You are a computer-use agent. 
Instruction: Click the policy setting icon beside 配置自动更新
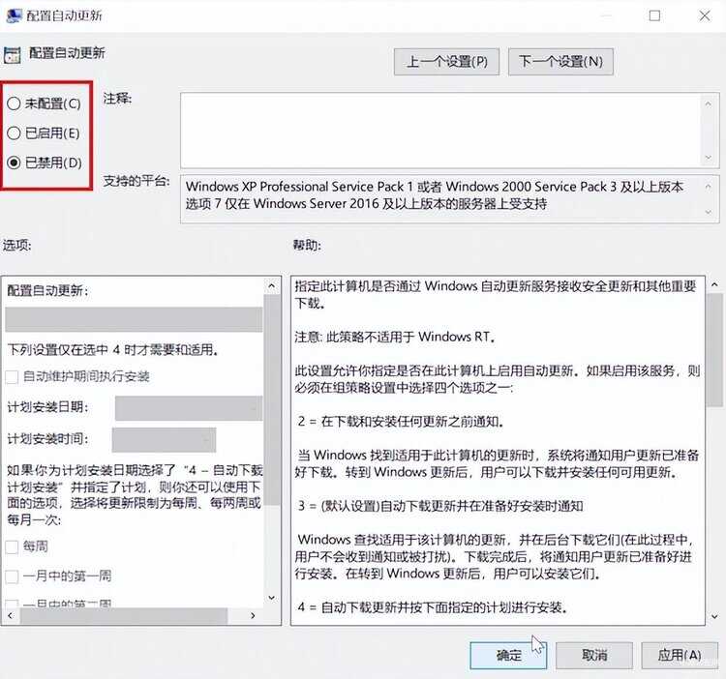click(x=12, y=55)
